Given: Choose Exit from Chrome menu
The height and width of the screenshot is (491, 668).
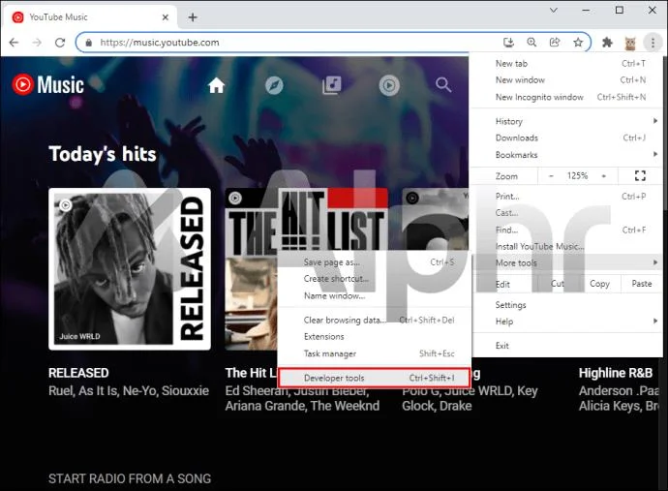Looking at the screenshot, I should [566, 346].
